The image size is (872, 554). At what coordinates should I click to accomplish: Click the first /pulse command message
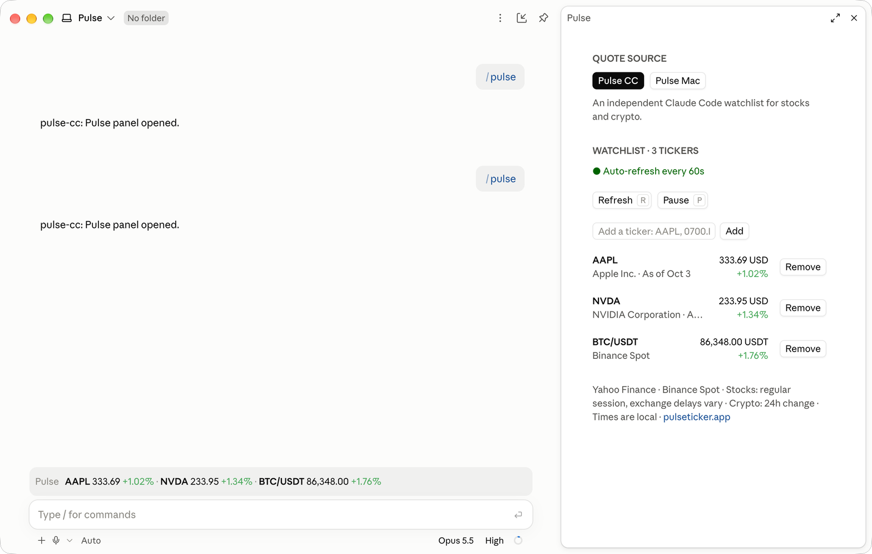point(500,77)
